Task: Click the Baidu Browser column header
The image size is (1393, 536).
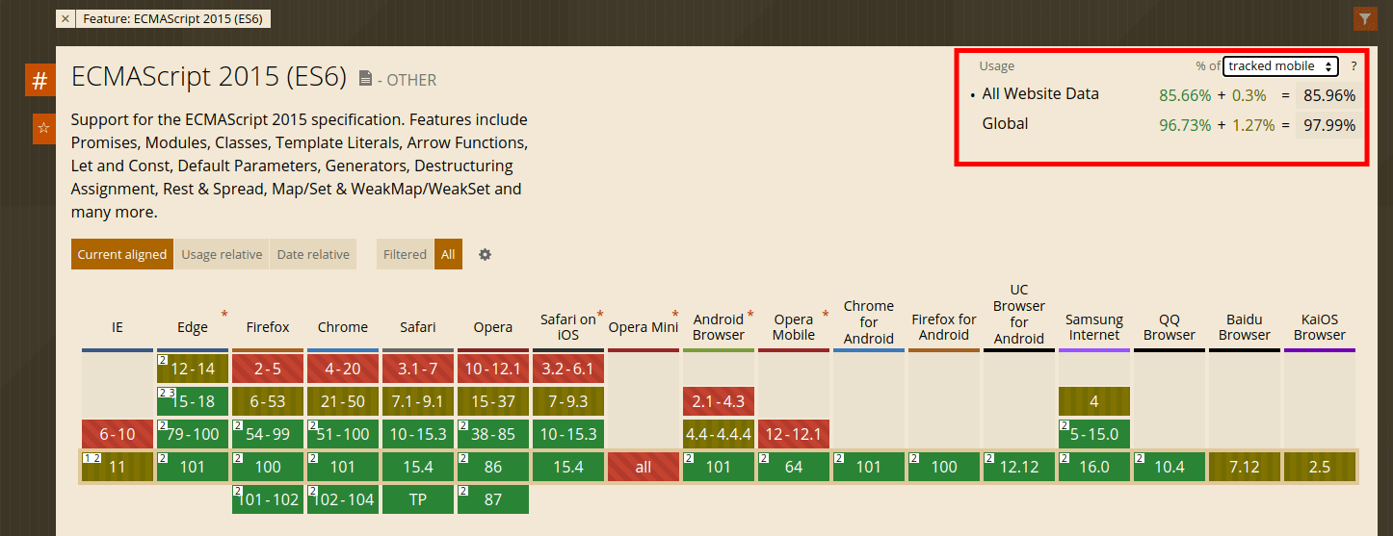Action: point(1245,327)
